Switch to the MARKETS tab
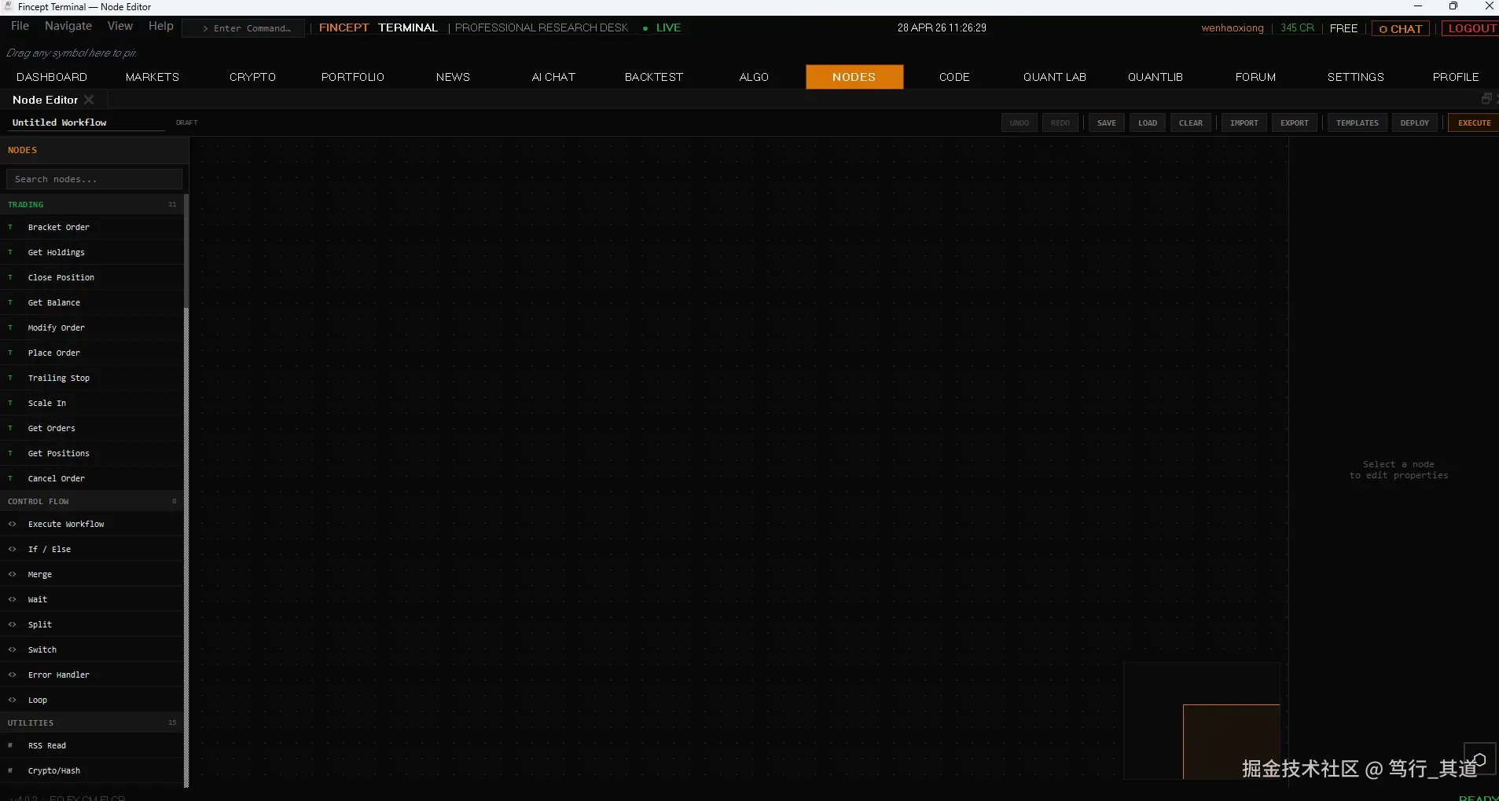Screen dimensions: 1499x801 (152, 77)
